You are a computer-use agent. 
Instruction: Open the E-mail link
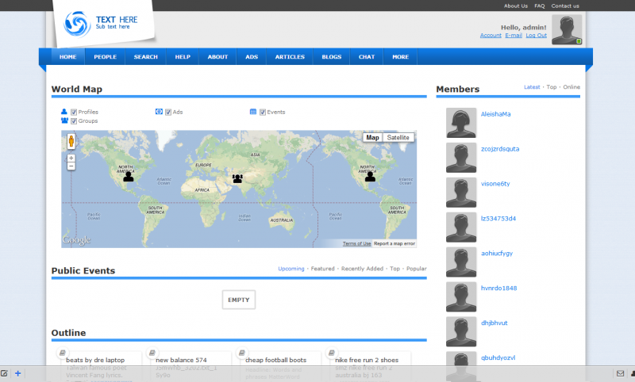[514, 36]
